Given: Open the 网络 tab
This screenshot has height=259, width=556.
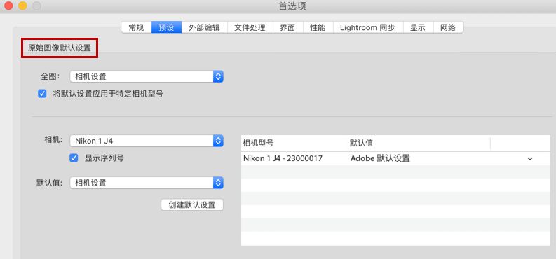Looking at the screenshot, I should coord(448,27).
